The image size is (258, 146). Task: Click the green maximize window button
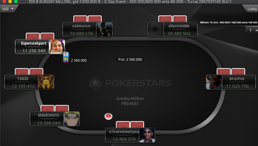16,1
